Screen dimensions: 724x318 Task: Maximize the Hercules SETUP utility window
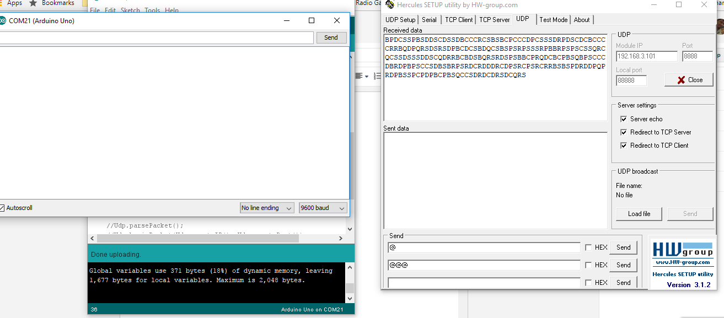[679, 5]
